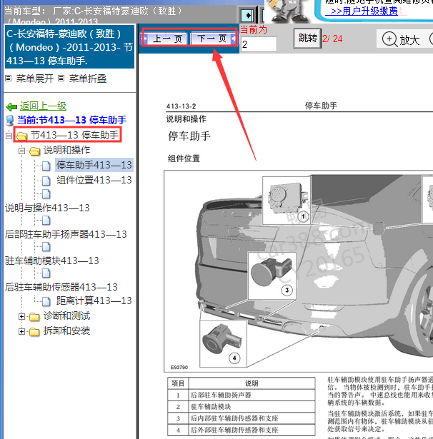The image size is (433, 439).
Task: Click table row 后部驻车辅助扬声器
Action: click(x=242, y=395)
